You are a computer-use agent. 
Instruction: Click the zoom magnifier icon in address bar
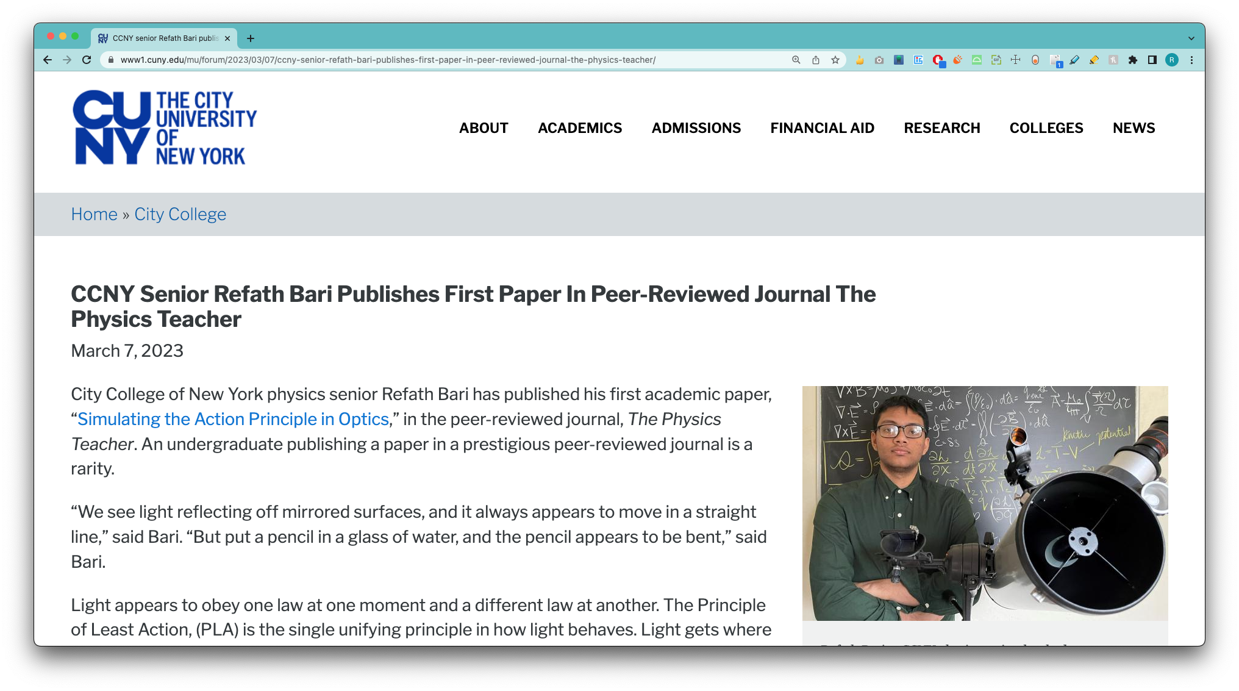(796, 60)
